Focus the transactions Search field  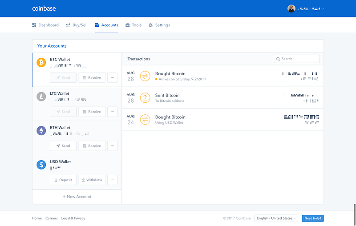click(296, 59)
